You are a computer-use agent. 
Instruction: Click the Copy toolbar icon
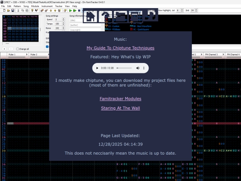(23, 10)
